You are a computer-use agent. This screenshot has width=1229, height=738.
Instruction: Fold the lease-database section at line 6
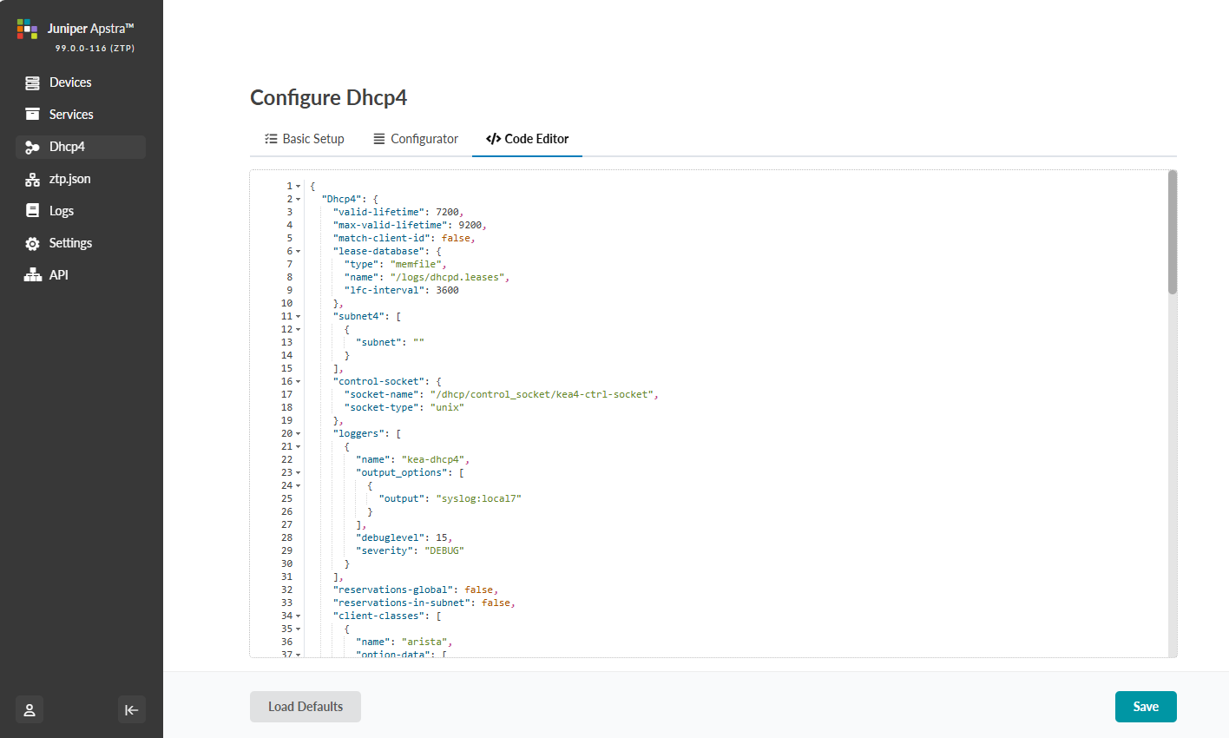pos(299,252)
